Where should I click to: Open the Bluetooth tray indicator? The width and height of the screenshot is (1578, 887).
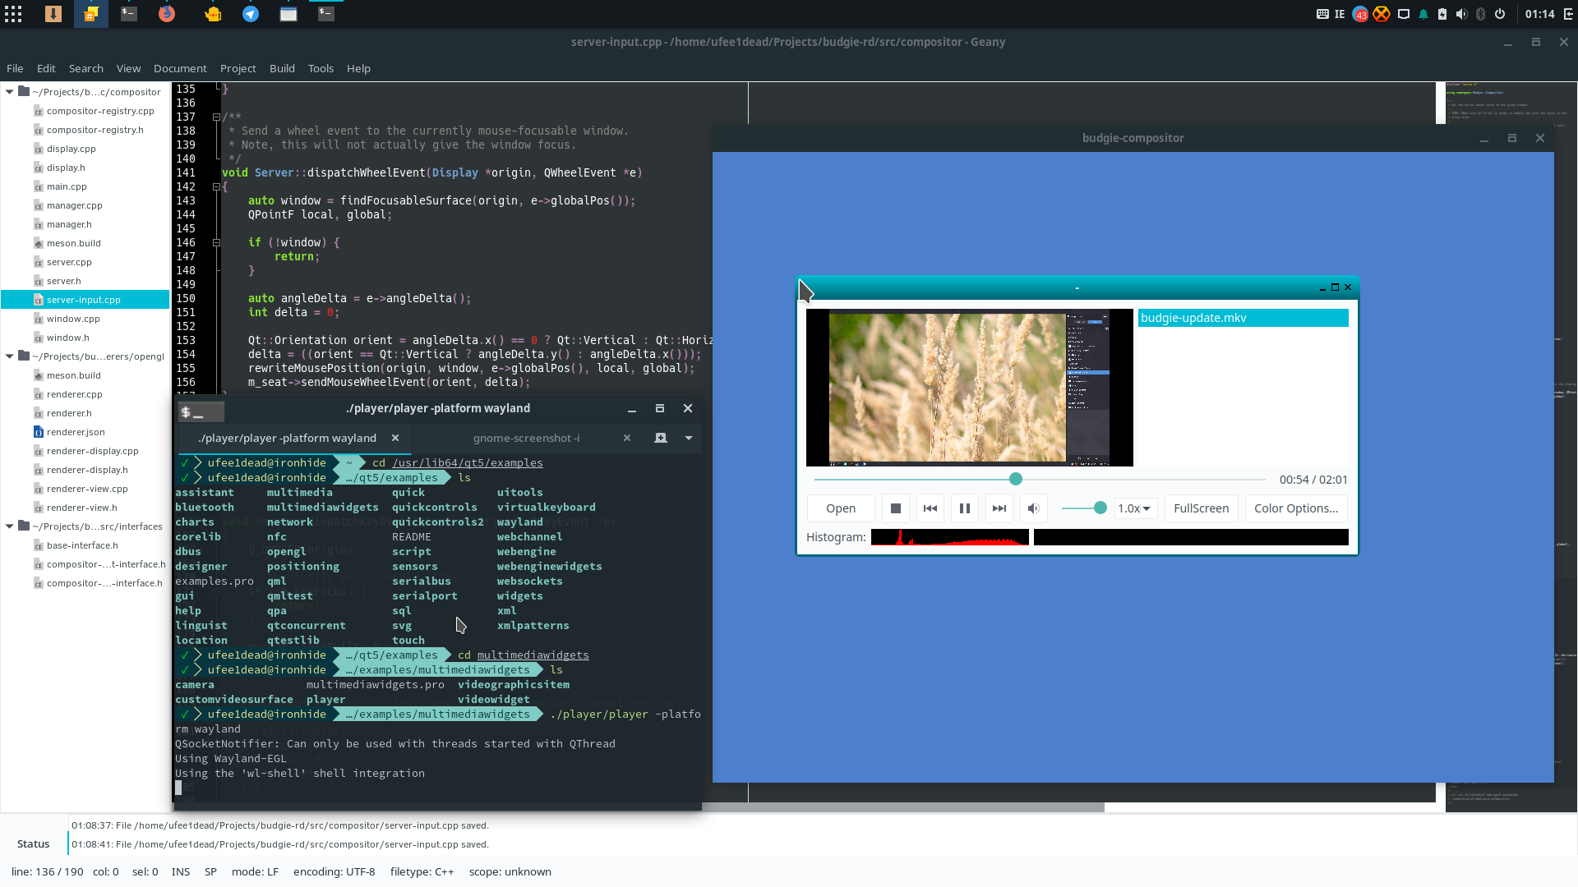pyautogui.click(x=1481, y=14)
